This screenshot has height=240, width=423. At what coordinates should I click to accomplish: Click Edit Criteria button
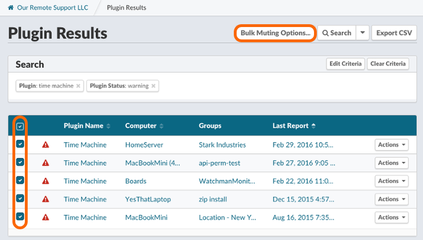[346, 64]
